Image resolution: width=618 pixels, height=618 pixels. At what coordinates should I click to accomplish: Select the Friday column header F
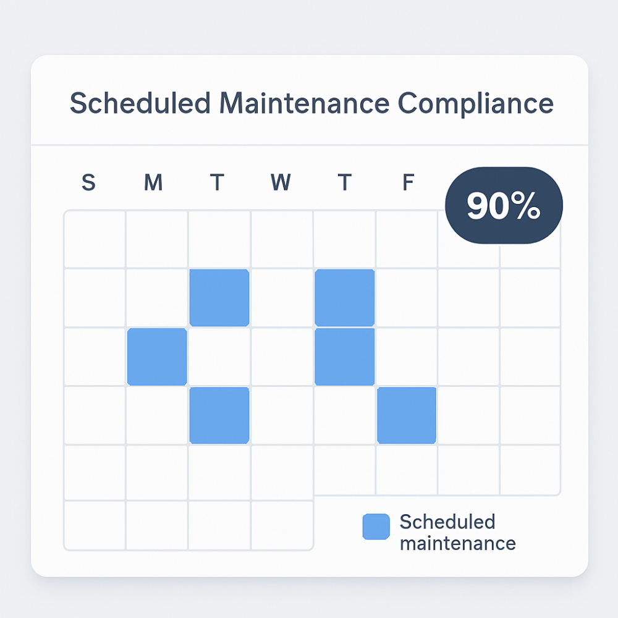click(408, 182)
